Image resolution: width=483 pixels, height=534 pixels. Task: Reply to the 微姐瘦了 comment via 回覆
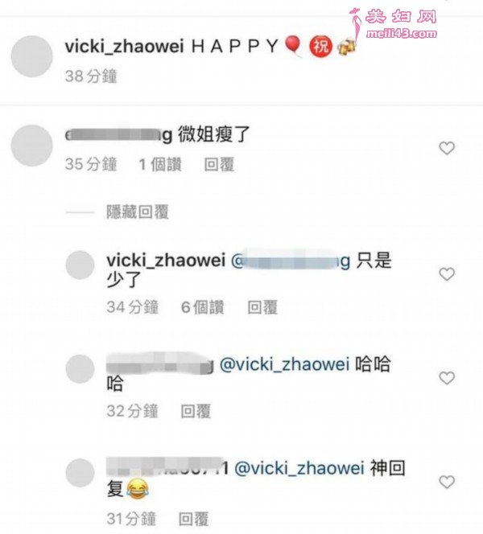[x=219, y=165]
